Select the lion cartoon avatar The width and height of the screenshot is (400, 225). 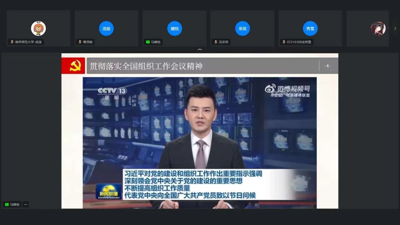38,28
